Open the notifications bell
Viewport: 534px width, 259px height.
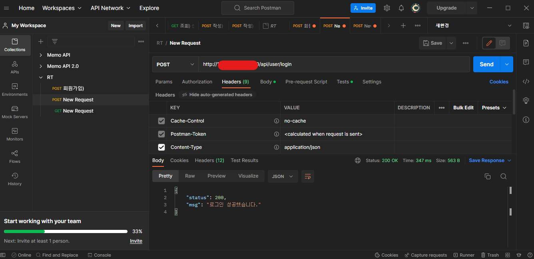(x=401, y=8)
